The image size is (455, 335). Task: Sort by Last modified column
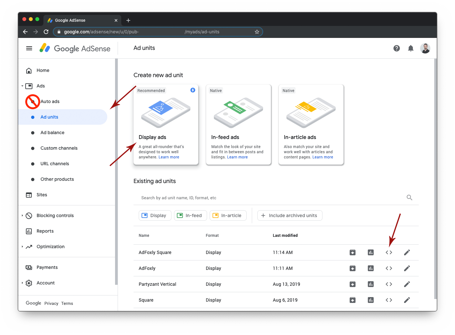point(285,236)
